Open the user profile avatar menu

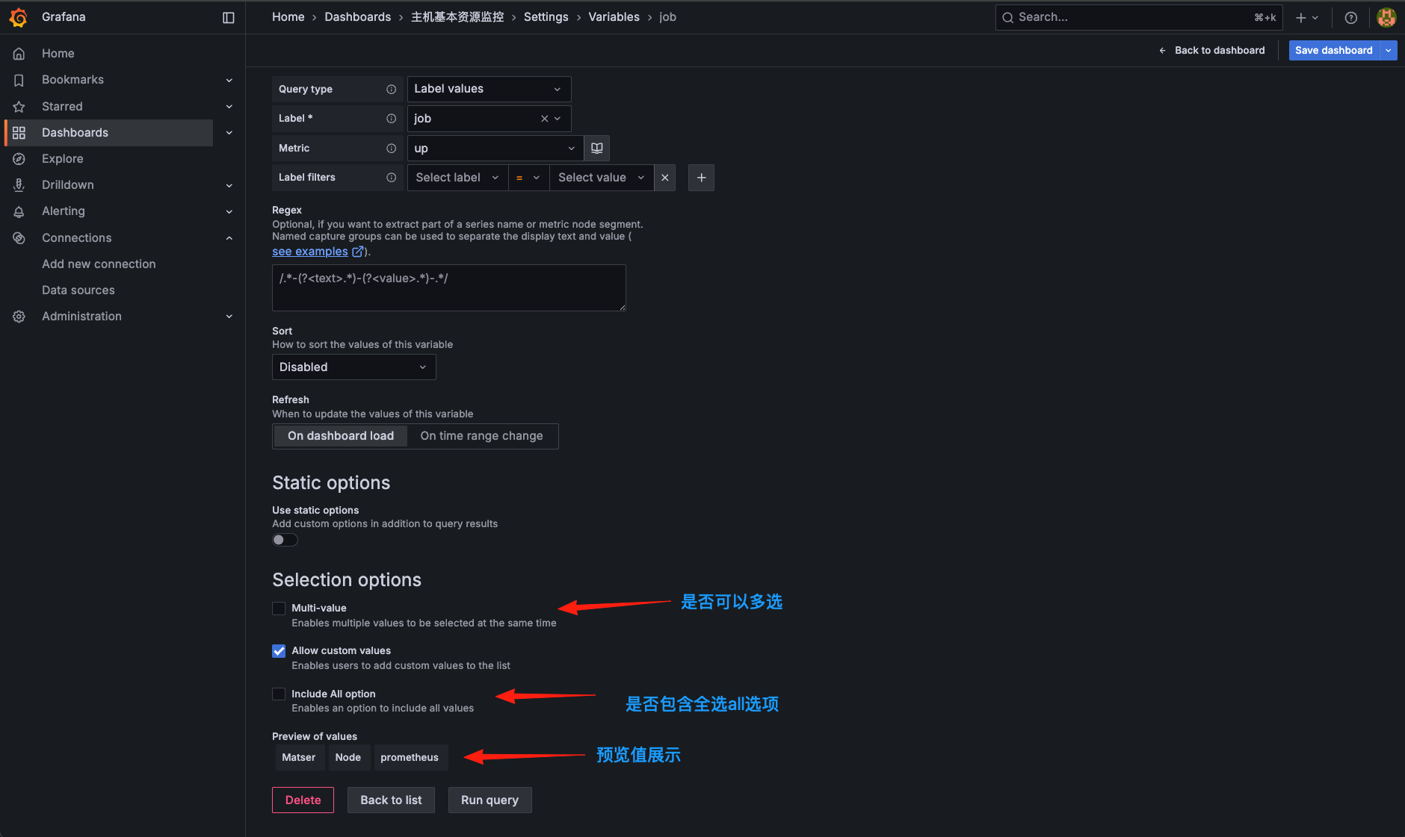click(1387, 16)
